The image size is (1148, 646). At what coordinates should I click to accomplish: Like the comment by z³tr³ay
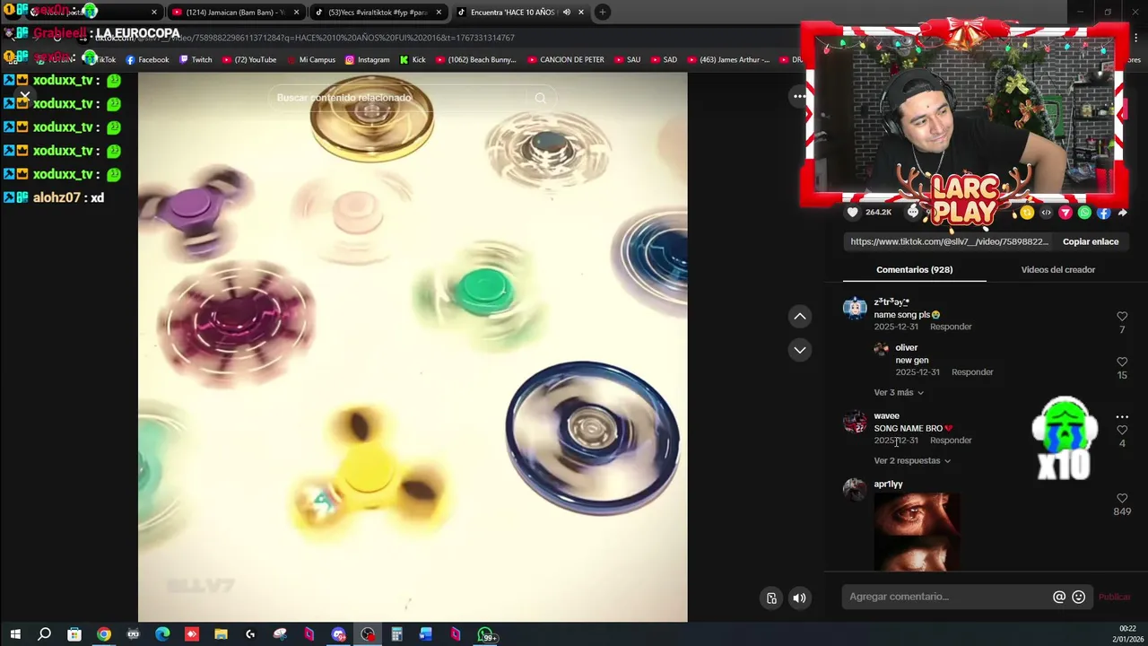pyautogui.click(x=1122, y=317)
